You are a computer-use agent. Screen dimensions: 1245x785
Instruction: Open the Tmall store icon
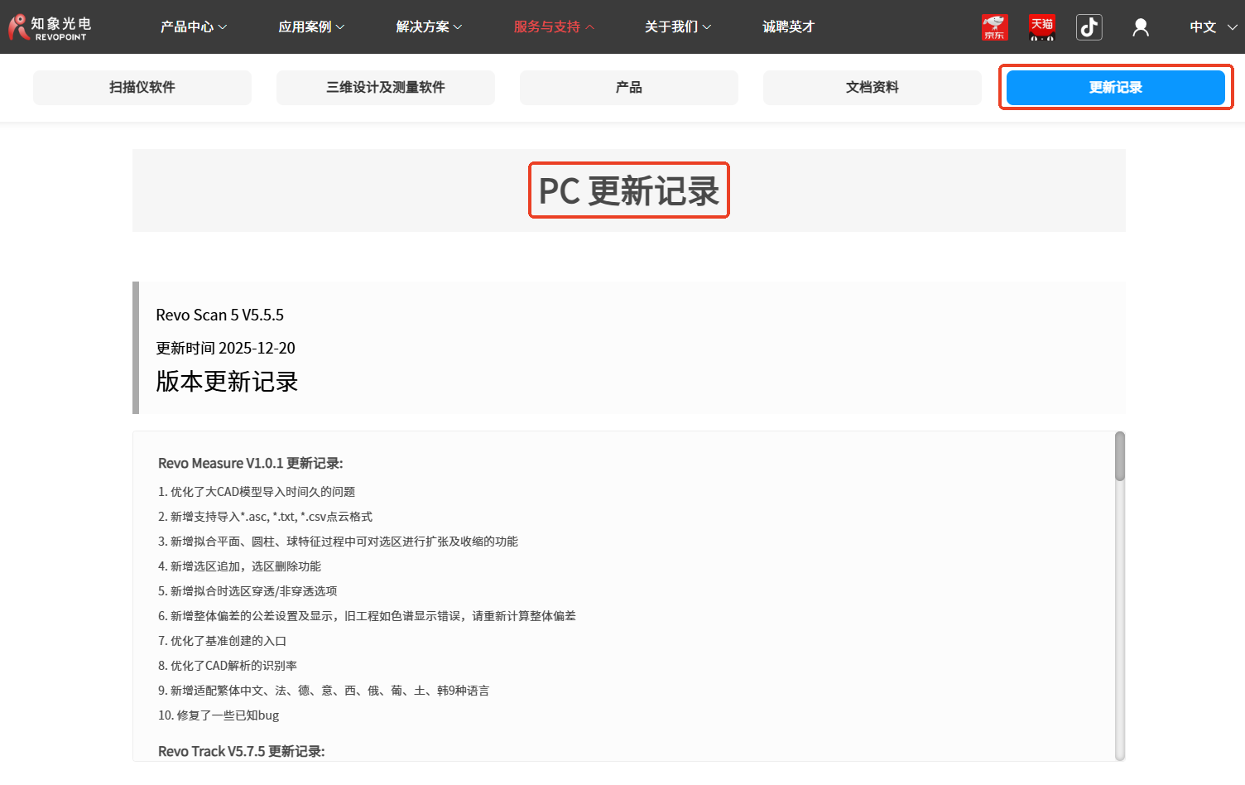(1042, 27)
